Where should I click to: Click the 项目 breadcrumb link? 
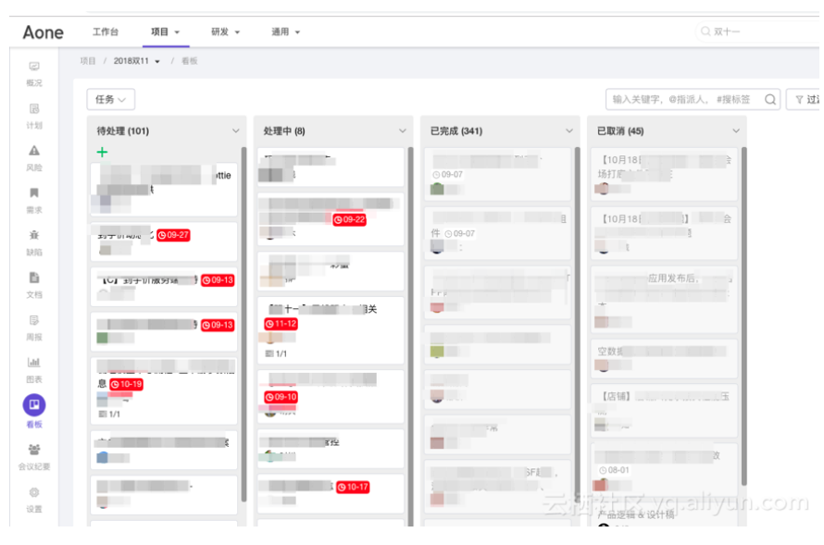[88, 61]
